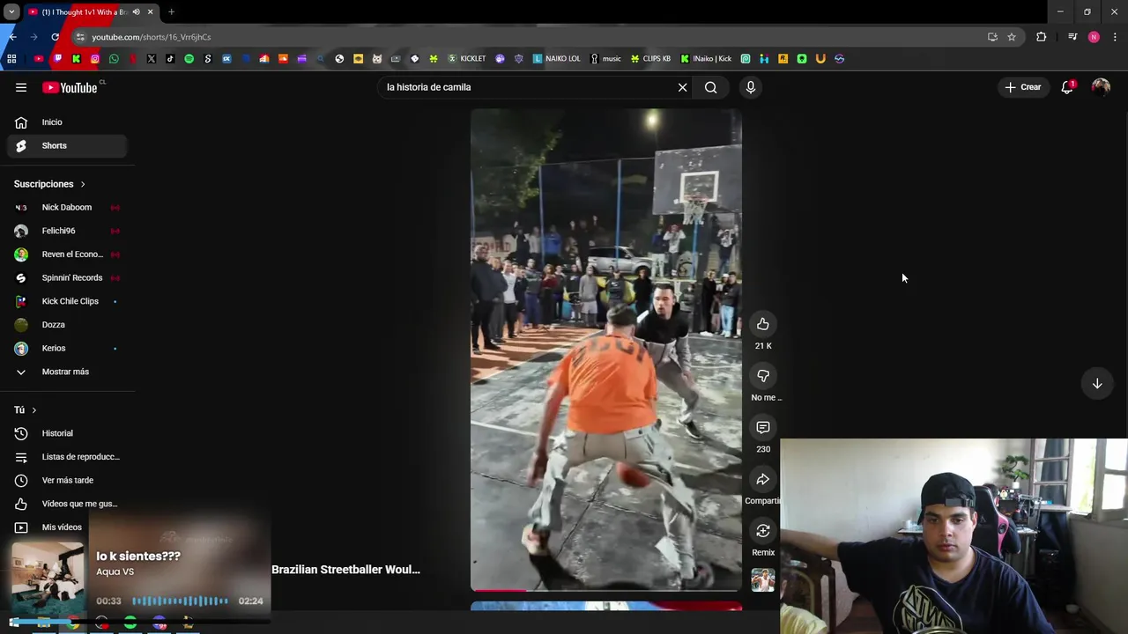
Task: Open the comments for the short
Action: [x=763, y=427]
